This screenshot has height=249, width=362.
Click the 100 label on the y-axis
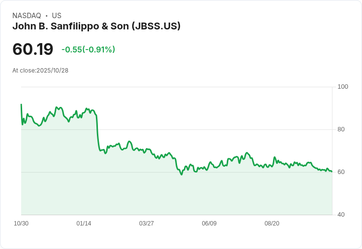point(343,87)
